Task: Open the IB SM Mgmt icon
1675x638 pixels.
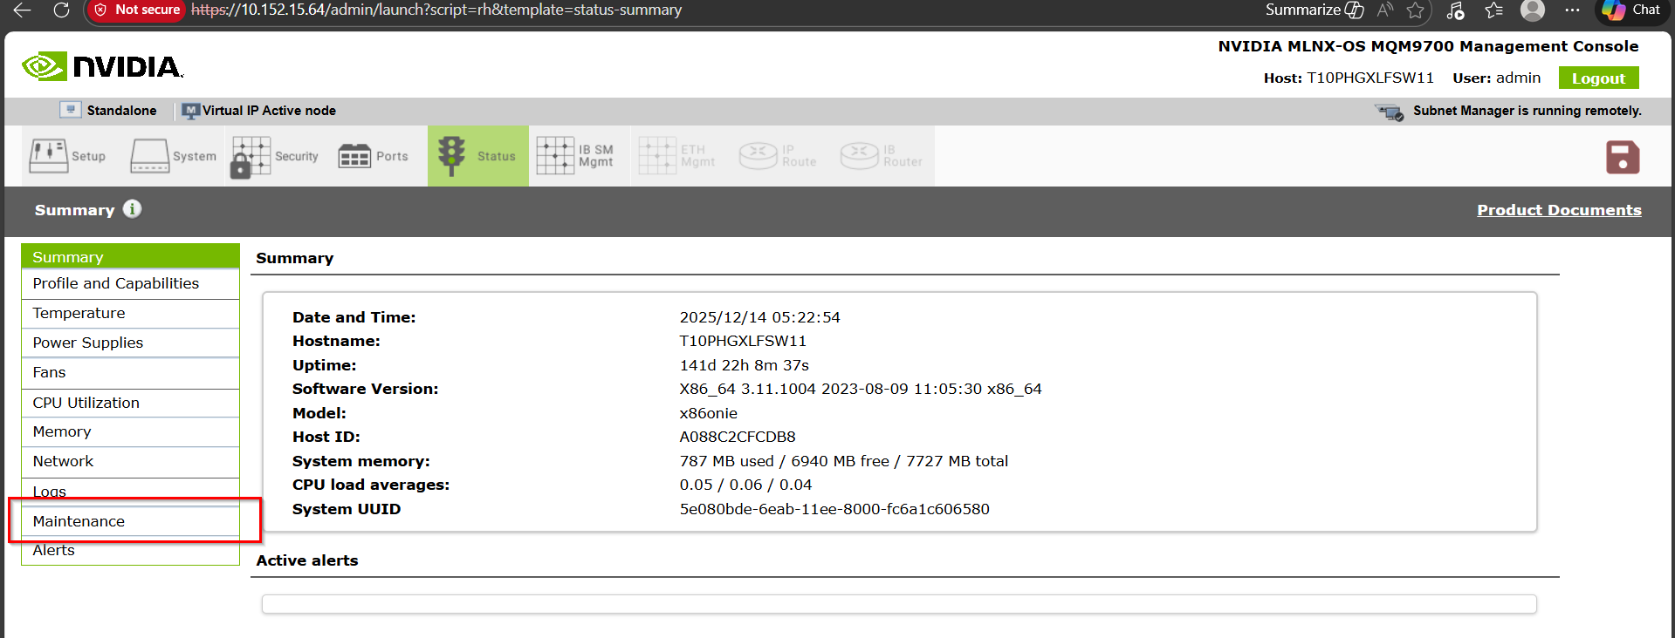Action: 555,156
